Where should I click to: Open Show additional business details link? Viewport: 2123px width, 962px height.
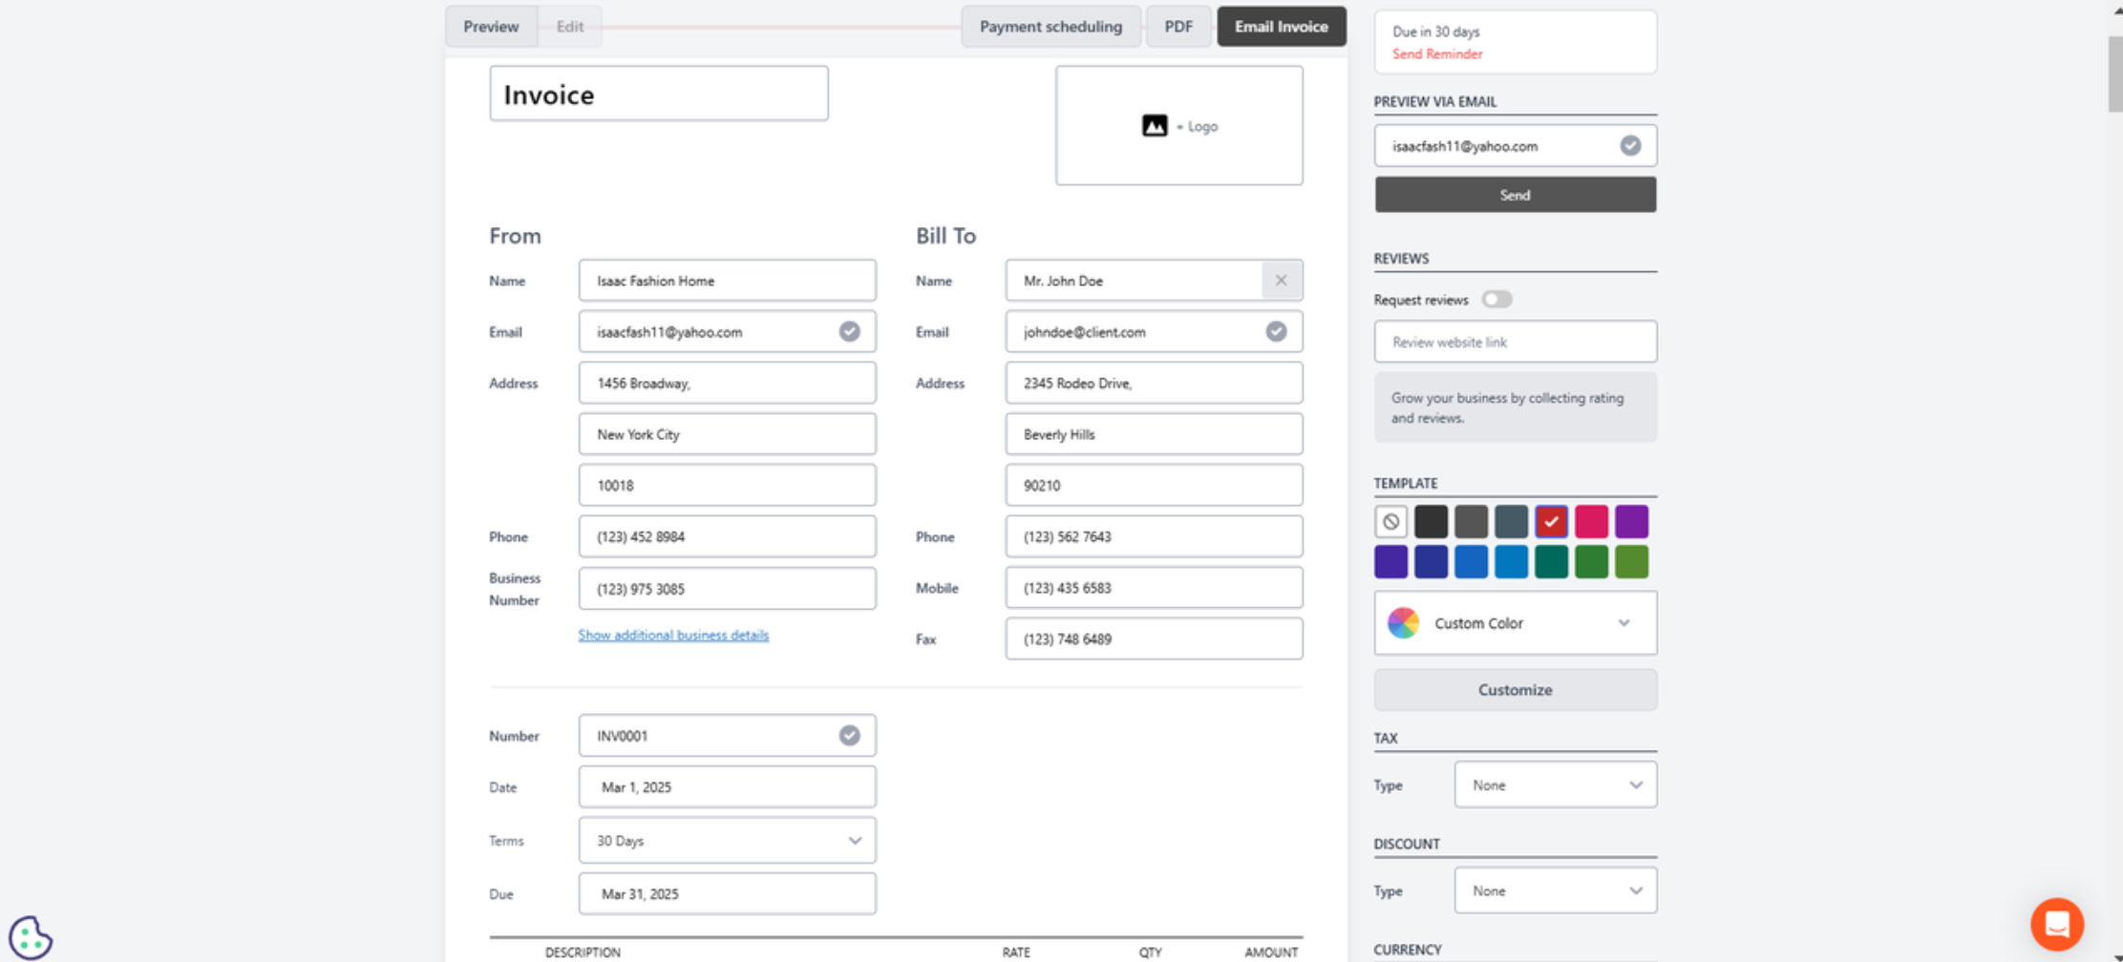pyautogui.click(x=673, y=635)
